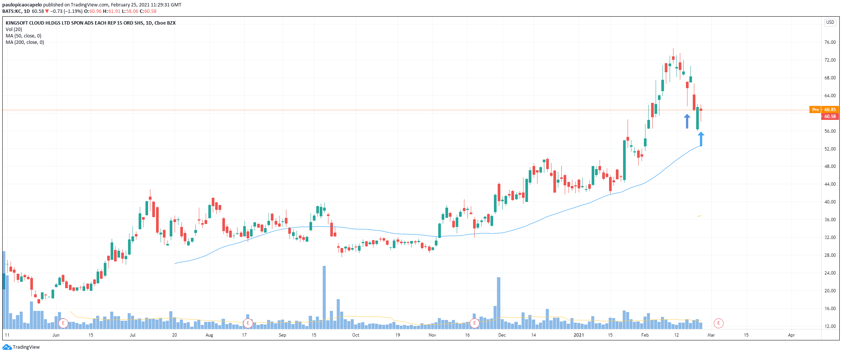Click the November earnings E marker

point(474,323)
